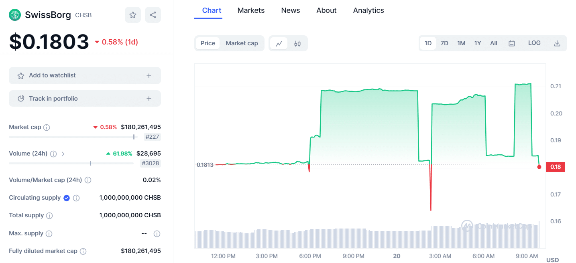Click the CHSB ticker label
The height and width of the screenshot is (263, 576).
pos(83,15)
